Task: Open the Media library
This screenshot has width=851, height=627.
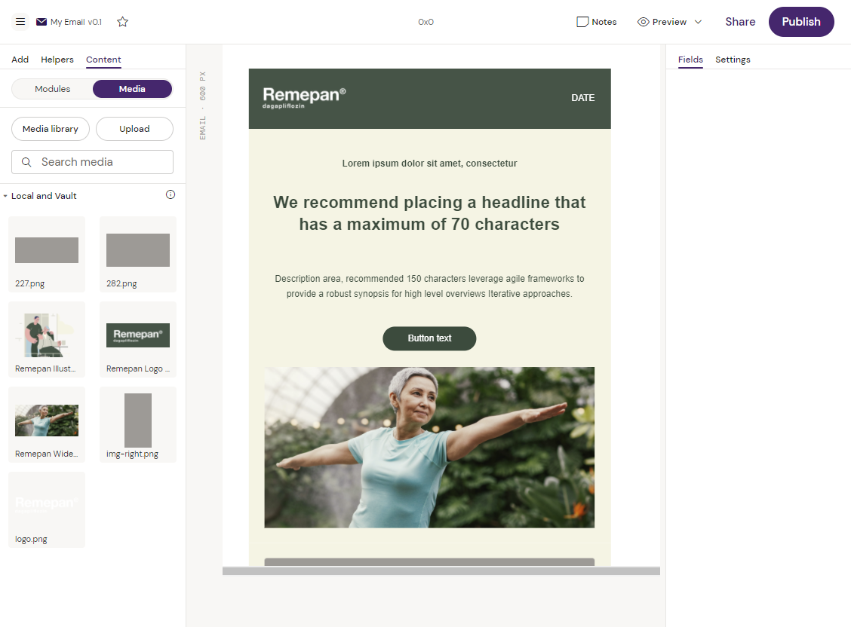Action: [51, 129]
